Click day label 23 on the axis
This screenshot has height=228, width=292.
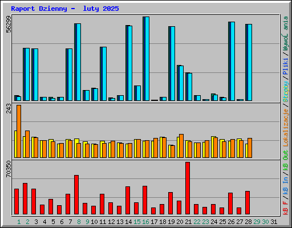point(205,222)
